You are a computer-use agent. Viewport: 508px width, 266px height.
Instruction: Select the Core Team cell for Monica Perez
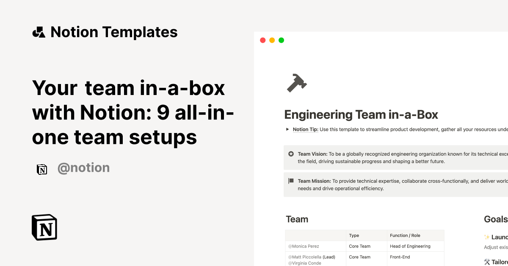coord(359,246)
